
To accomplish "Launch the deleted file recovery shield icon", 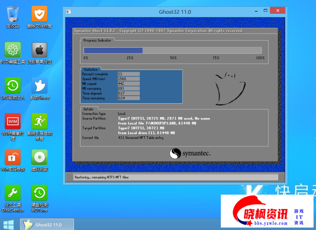I will [39, 14].
